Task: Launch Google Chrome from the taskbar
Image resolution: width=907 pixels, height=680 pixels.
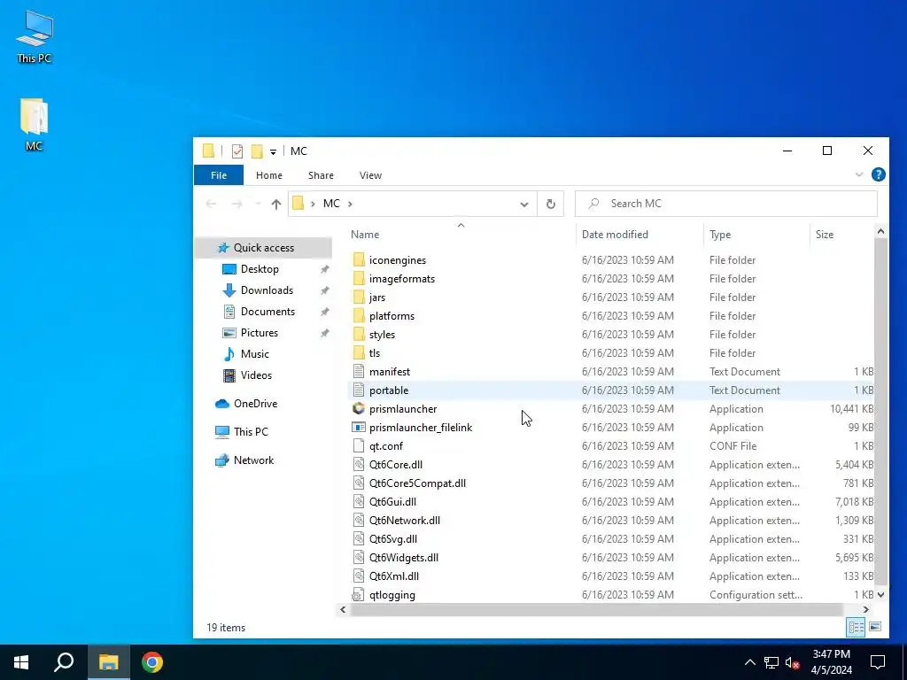Action: pyautogui.click(x=152, y=662)
